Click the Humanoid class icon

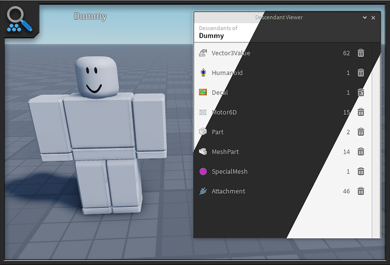tap(203, 72)
